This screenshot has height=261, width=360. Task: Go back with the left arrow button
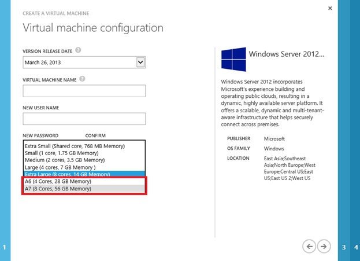pos(309,247)
